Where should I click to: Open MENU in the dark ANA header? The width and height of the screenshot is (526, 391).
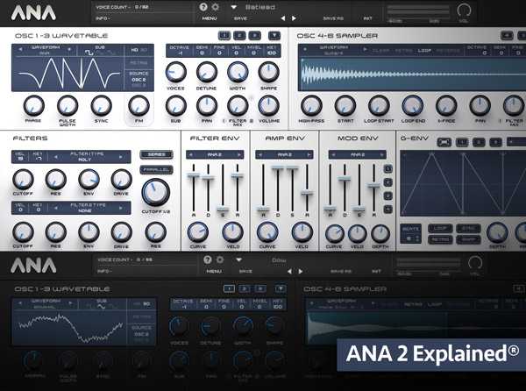(x=214, y=271)
